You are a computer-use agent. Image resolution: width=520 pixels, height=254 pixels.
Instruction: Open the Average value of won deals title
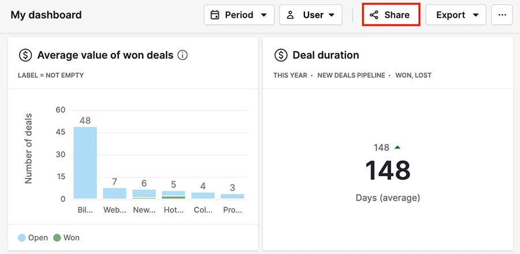pos(105,55)
